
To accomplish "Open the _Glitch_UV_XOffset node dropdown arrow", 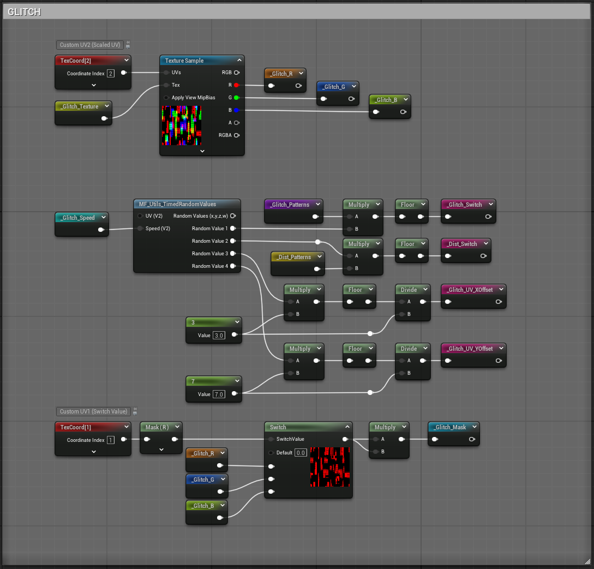I will click(501, 290).
